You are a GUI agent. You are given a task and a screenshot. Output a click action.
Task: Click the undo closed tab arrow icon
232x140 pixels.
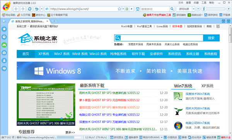[37, 9]
